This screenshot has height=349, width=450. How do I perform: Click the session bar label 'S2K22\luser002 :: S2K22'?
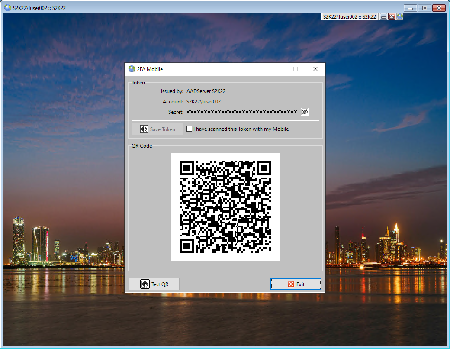click(349, 16)
